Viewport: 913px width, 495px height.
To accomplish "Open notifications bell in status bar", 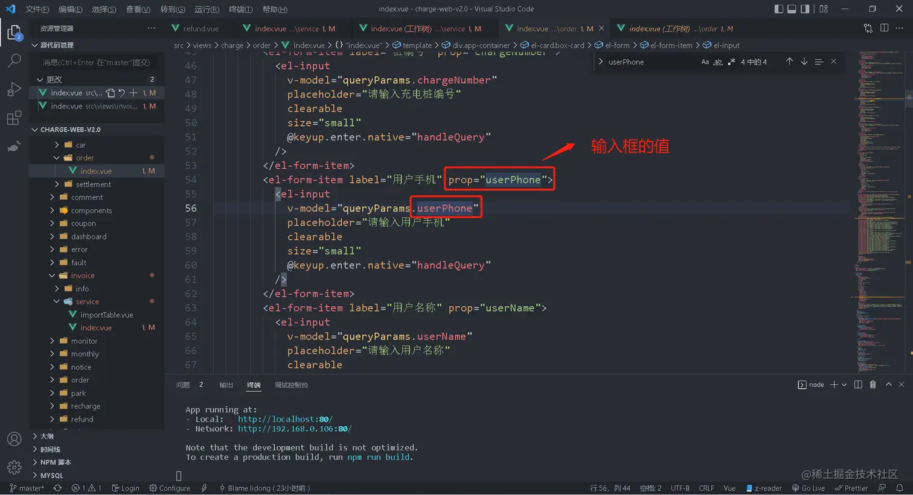I will point(900,488).
